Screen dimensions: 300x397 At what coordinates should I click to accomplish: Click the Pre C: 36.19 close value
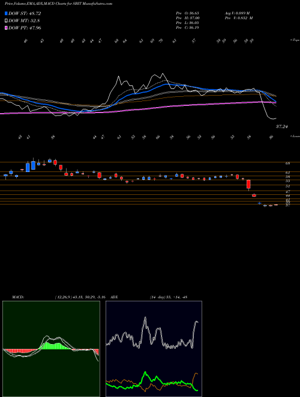click(x=188, y=28)
